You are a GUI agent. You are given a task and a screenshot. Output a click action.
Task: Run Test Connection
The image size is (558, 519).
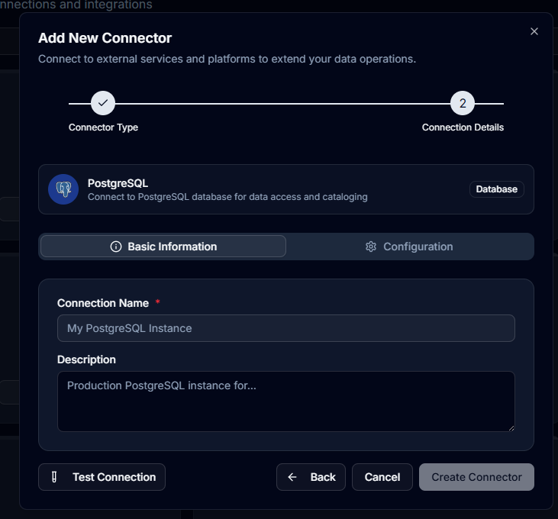(x=102, y=477)
